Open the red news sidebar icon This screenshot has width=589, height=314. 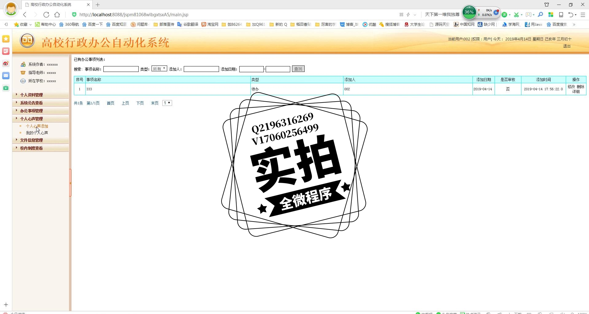(6, 51)
